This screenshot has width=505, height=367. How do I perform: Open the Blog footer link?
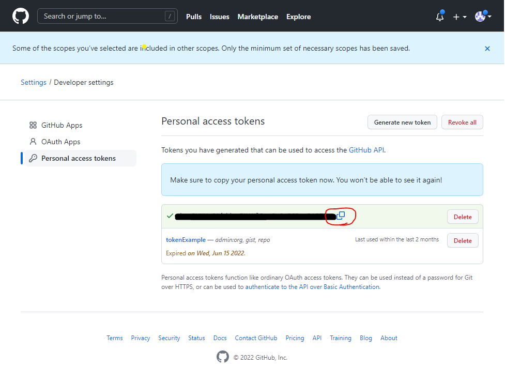366,338
